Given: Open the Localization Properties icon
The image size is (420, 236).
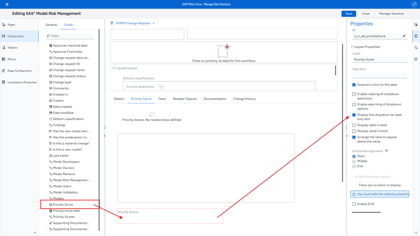Looking at the screenshot, I should click(3, 82).
